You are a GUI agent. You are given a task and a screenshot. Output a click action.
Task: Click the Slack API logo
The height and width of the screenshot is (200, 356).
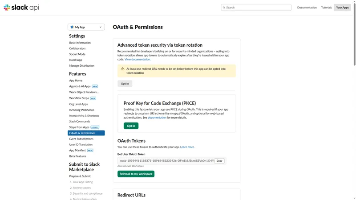pyautogui.click(x=21, y=8)
